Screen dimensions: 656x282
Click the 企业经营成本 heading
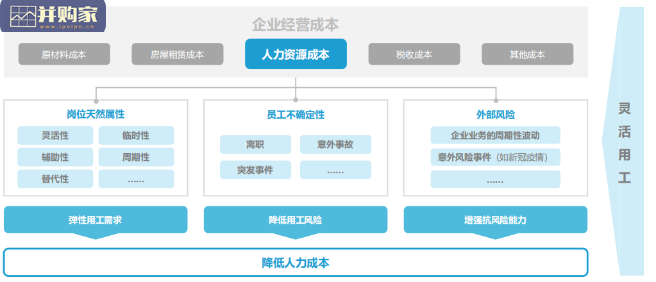296,25
